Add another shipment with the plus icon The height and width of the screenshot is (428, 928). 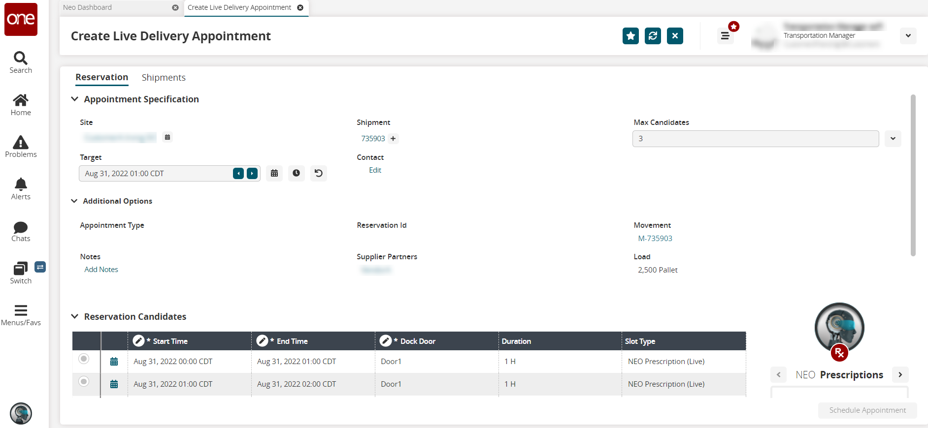tap(393, 139)
